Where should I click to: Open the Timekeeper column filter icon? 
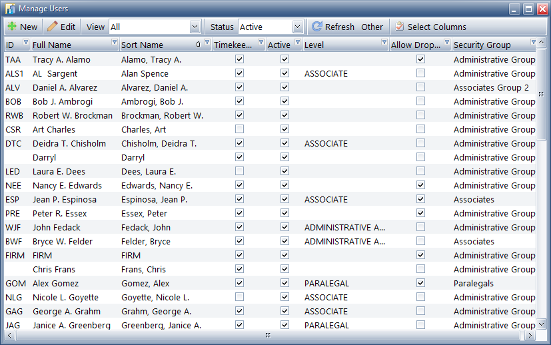(x=261, y=42)
